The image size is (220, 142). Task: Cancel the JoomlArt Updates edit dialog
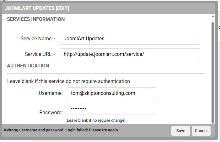(x=201, y=131)
